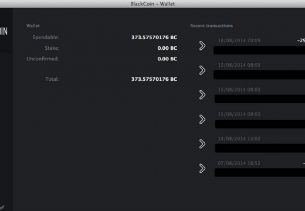This screenshot has height=211, width=305.
Task: Click the Stake value 0.00 BC
Action: 167,48
